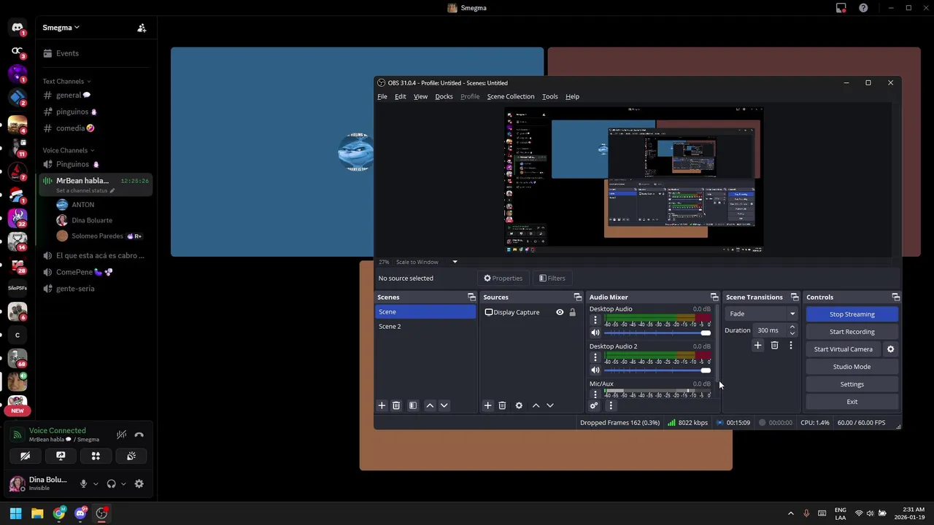Open scene filters icon in the Scenes toolbar

(413, 405)
